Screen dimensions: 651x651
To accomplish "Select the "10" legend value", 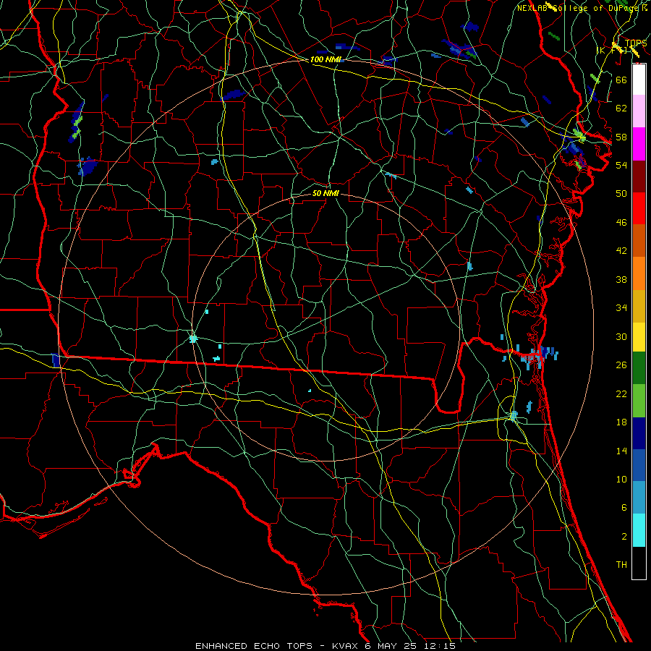I will click(621, 480).
